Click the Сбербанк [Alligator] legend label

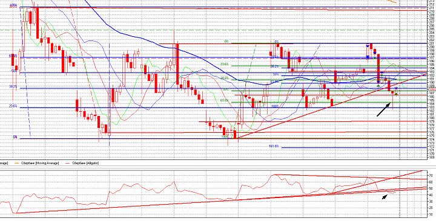[85, 163]
